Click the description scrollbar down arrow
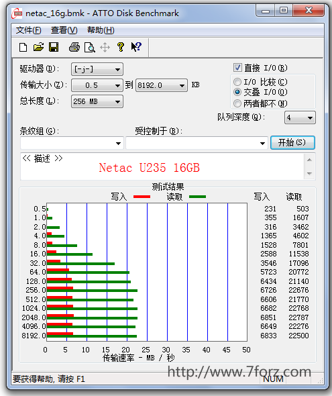 tap(310, 174)
